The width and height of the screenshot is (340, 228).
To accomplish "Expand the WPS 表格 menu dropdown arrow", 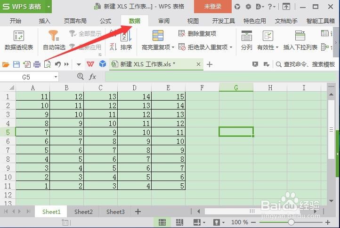I will pos(49,7).
